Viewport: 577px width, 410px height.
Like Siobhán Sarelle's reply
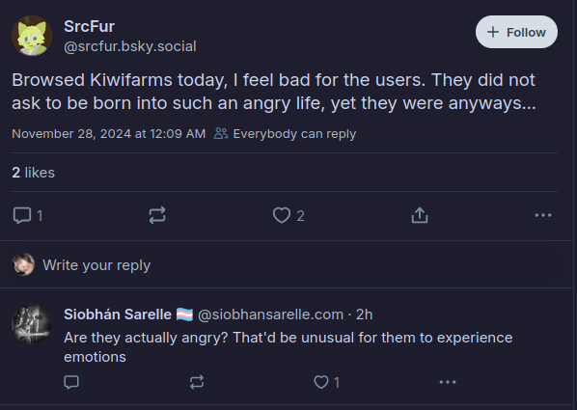[326, 382]
